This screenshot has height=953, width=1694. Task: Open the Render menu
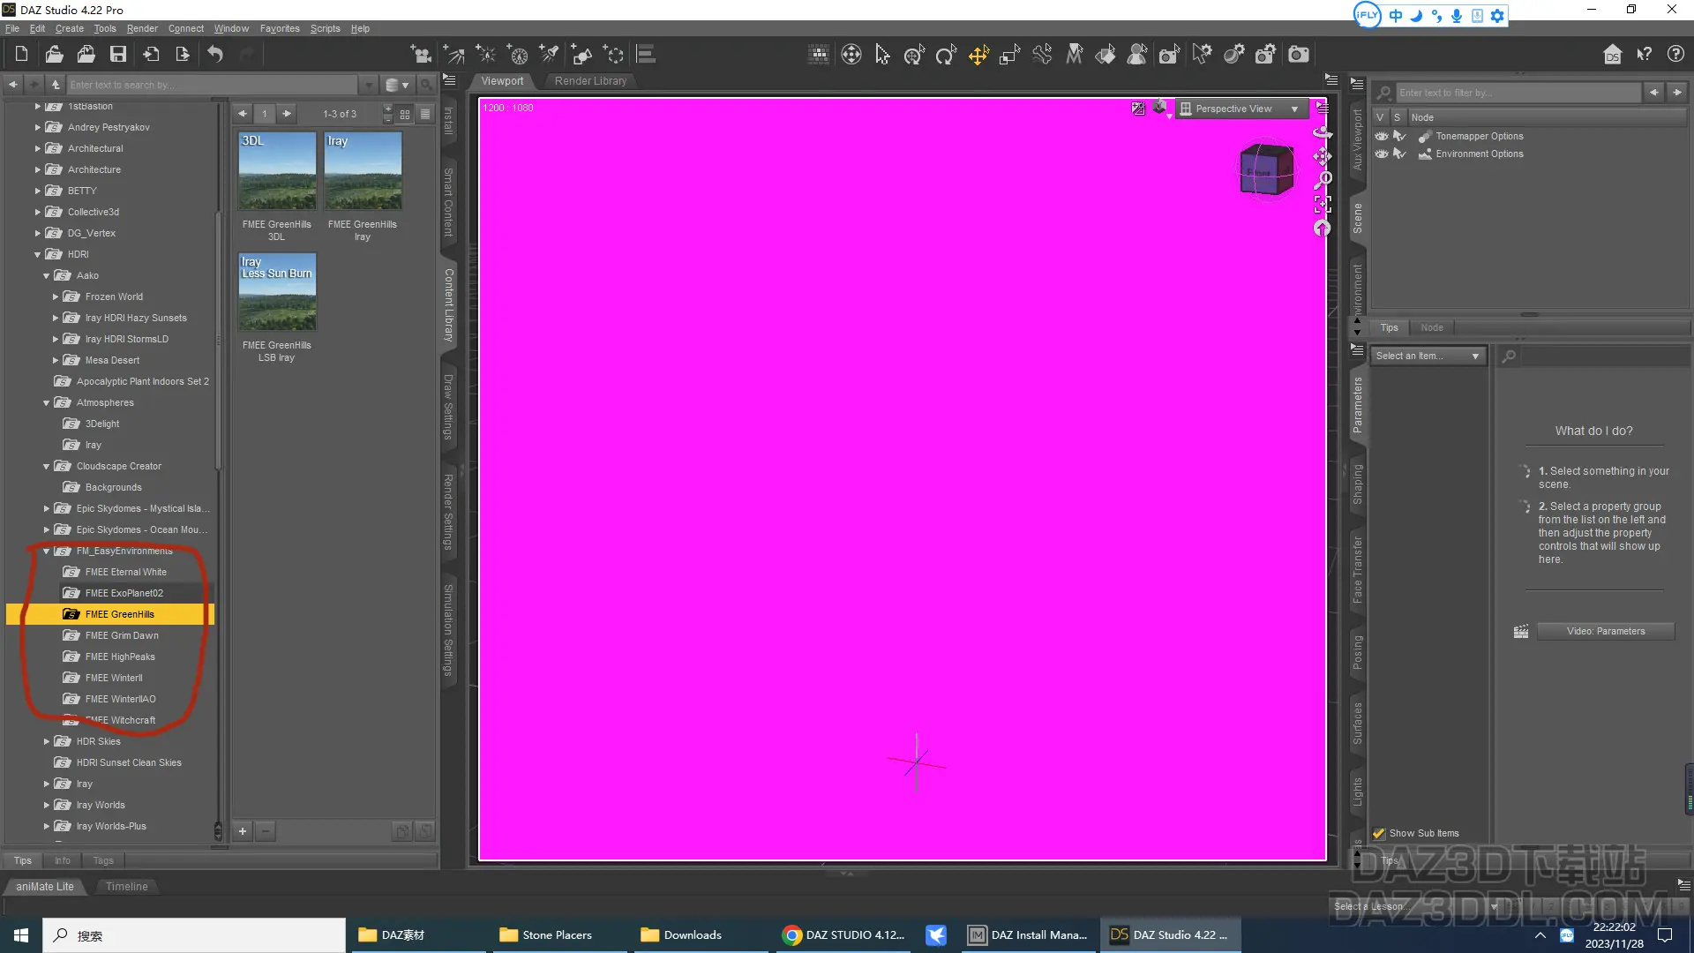point(142,28)
